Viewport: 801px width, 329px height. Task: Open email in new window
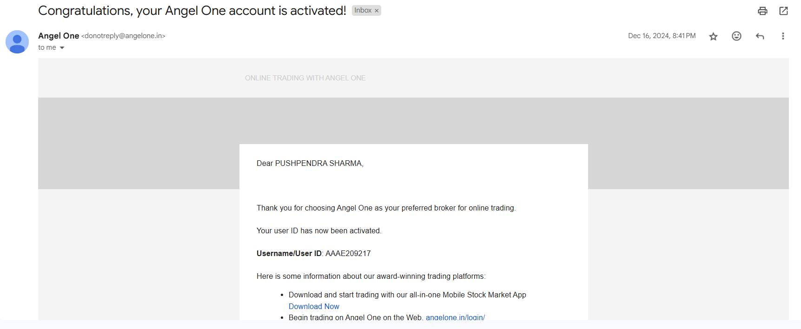(783, 11)
